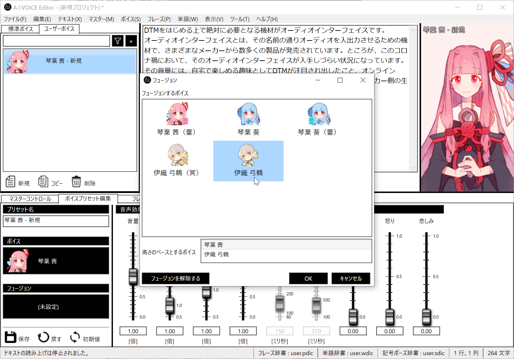Open the マスター(M) menu

101,19
